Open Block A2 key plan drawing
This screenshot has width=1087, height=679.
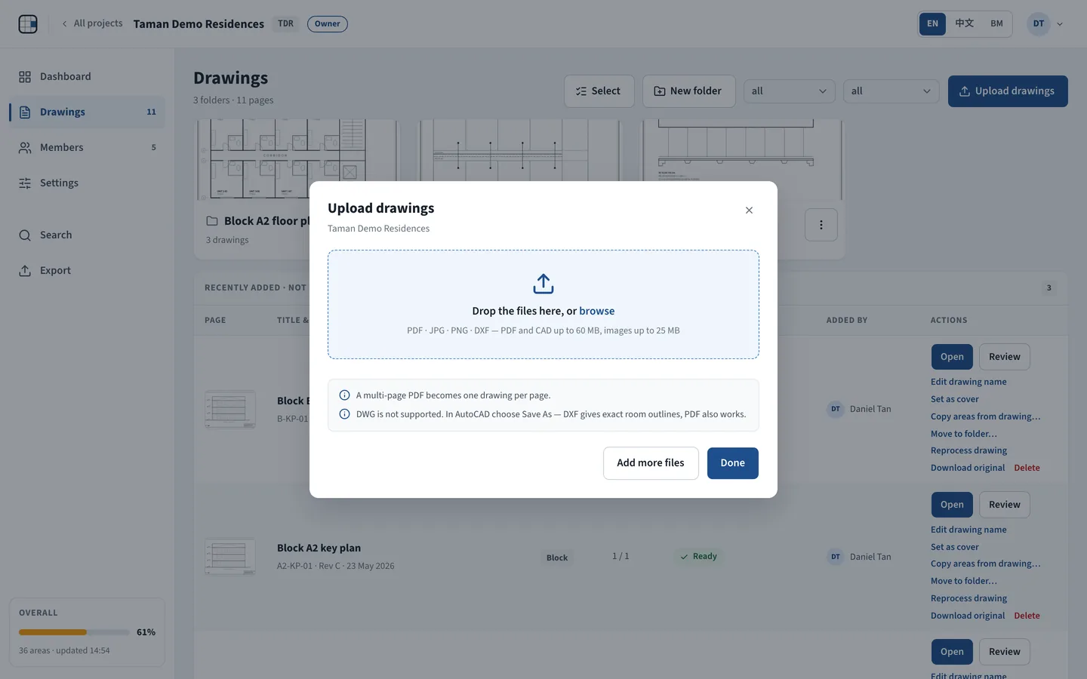click(x=951, y=505)
